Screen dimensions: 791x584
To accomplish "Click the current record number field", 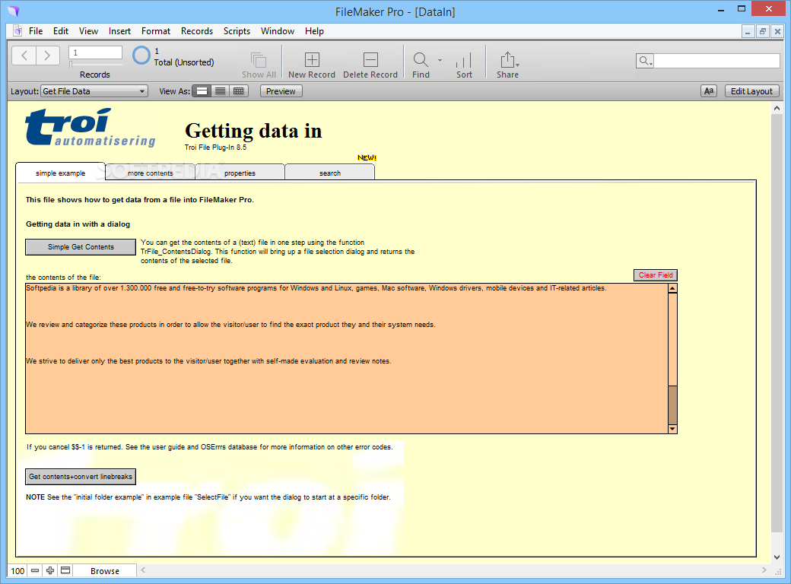I will click(x=95, y=52).
